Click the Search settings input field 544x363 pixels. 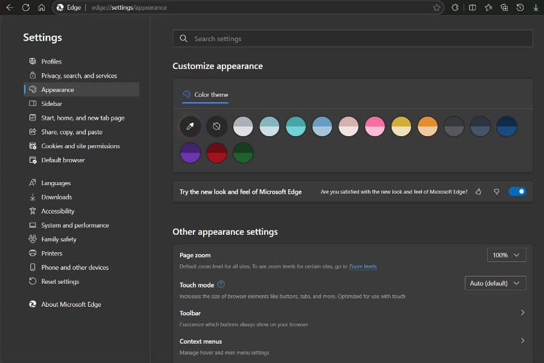353,39
